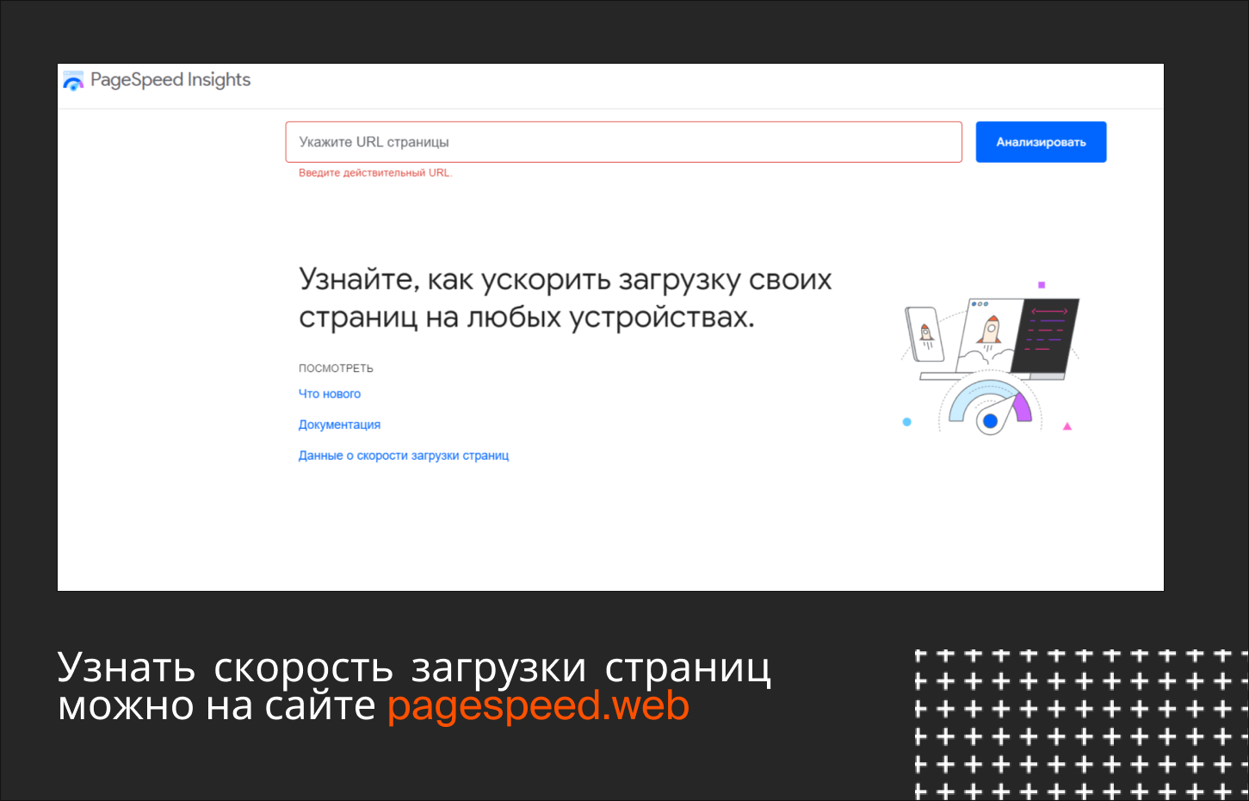Image resolution: width=1249 pixels, height=801 pixels.
Task: Click the heading Узнайте, как ускорить загрузку
Action: coord(566,298)
